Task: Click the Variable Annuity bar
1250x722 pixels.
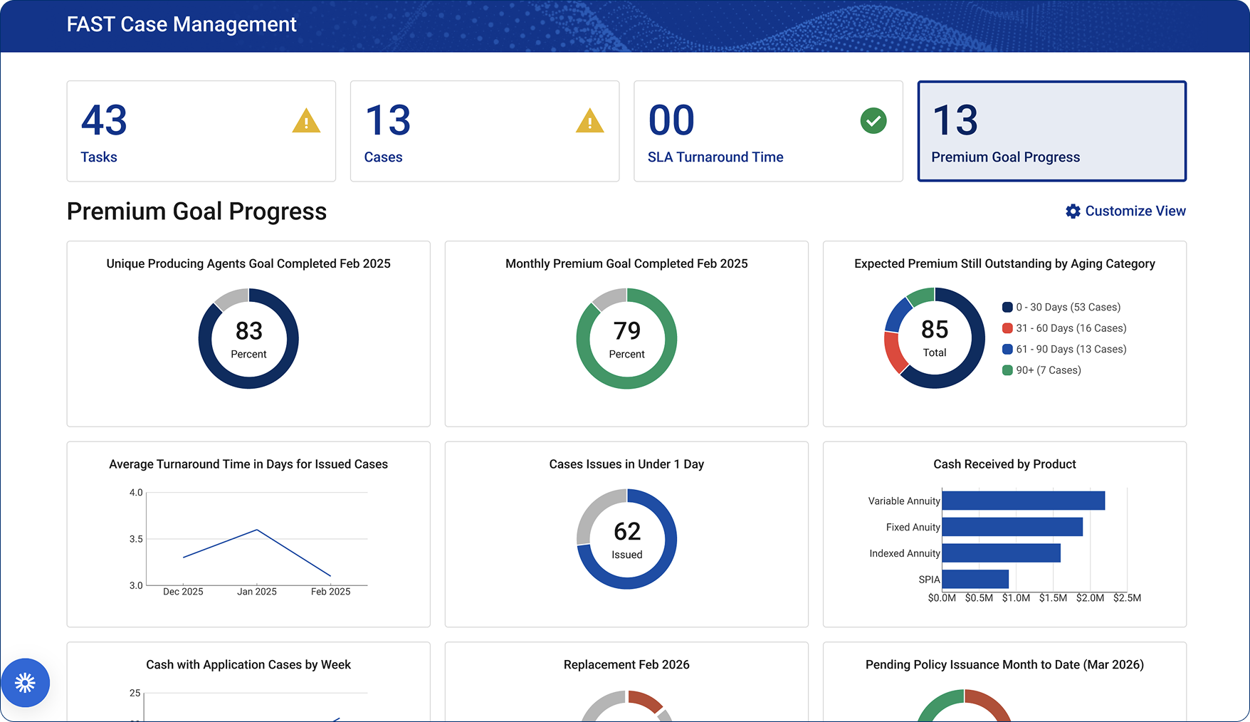Action: coord(1024,501)
